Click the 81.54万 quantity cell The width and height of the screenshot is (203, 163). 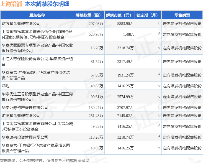click(x=97, y=62)
